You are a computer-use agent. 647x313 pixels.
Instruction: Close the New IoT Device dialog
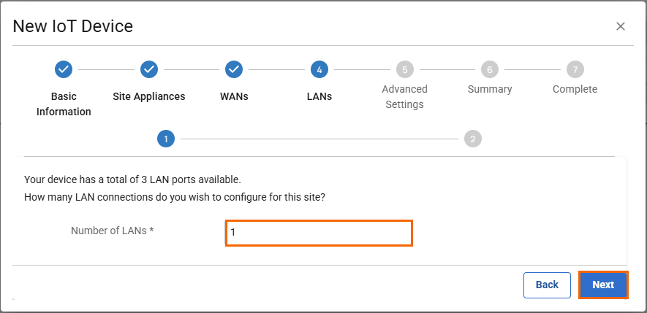[621, 26]
